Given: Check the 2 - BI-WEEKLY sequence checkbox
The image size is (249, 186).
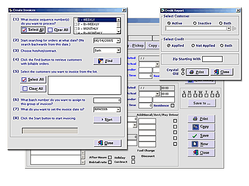Looking at the screenshot, I should pos(76,24).
